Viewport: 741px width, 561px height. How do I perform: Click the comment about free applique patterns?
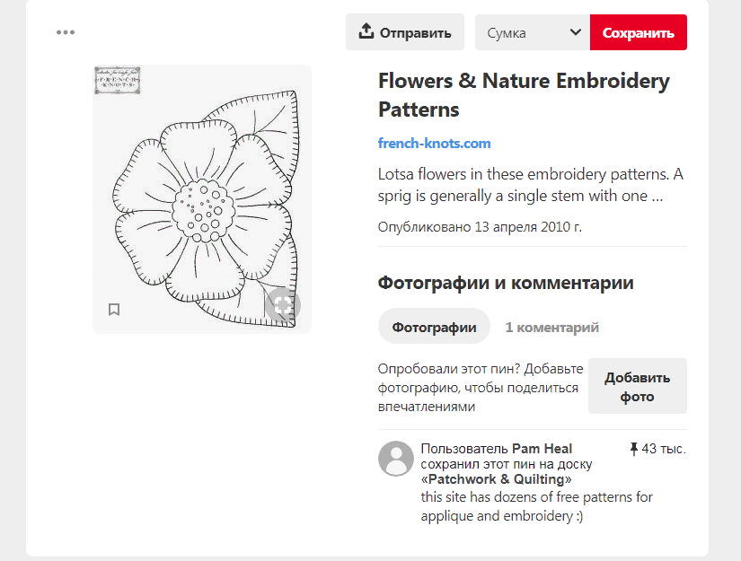[537, 506]
